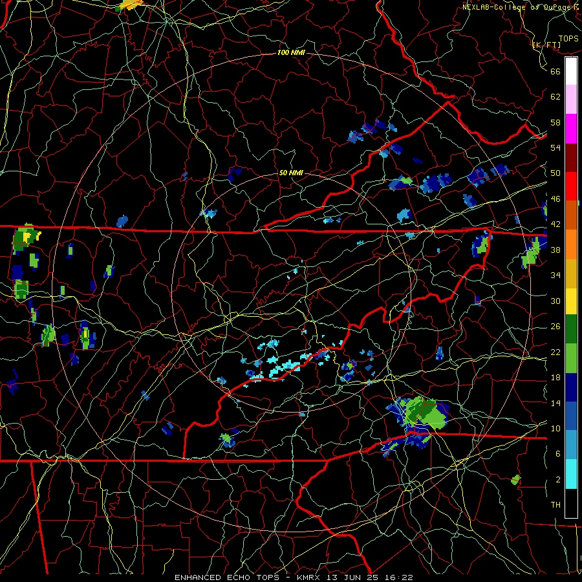Click the legend value 6
Viewport: 582px width, 582px height.
(x=558, y=453)
